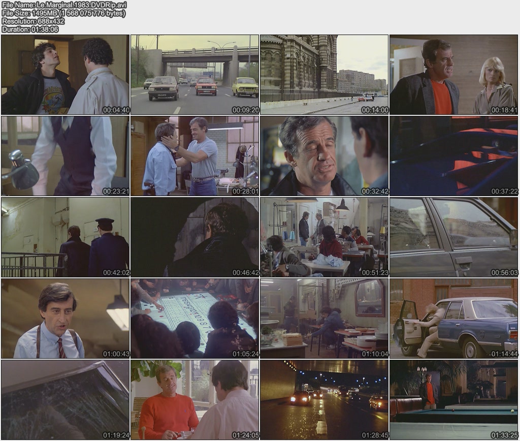Viewport: 520px width, 441px height.
Task: Open the orange sweater frame at 01:24:05
Action: click(195, 400)
